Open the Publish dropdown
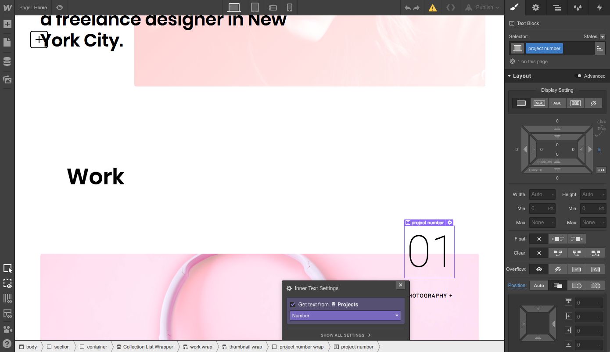This screenshot has width=610, height=352. pos(482,7)
